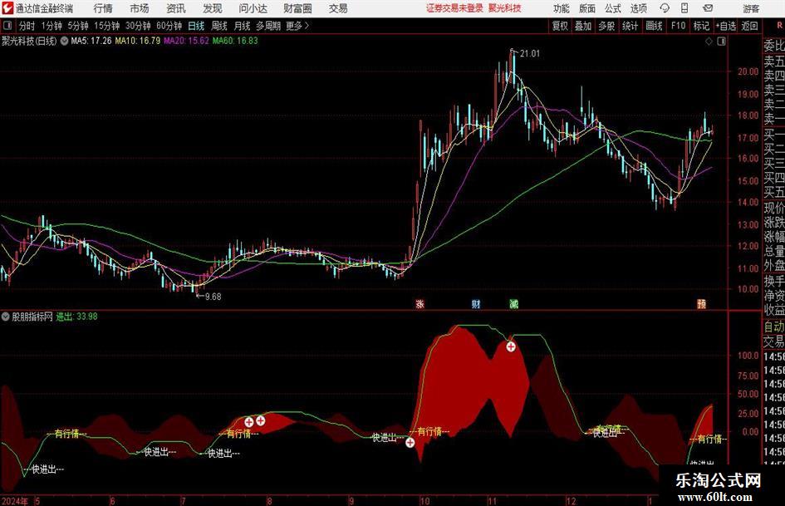Click the 涨 event marker below the chart
The height and width of the screenshot is (506, 785).
420,303
